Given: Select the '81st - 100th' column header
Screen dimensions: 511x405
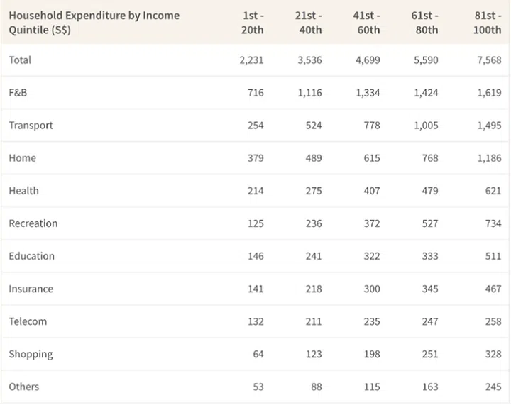Looking at the screenshot, I should coord(487,22).
